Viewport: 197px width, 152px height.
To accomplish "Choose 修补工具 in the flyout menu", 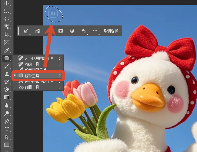I will 38,76.
